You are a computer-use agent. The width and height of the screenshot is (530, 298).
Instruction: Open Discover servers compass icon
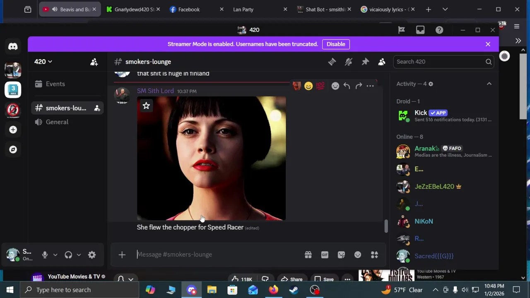13,149
